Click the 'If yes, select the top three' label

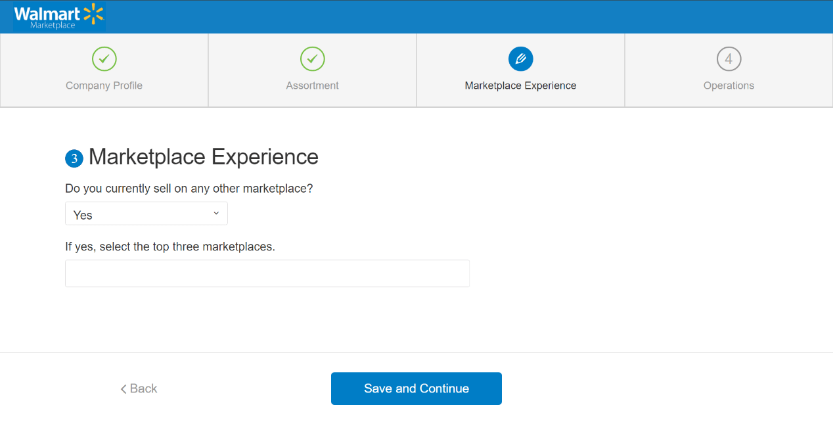170,247
